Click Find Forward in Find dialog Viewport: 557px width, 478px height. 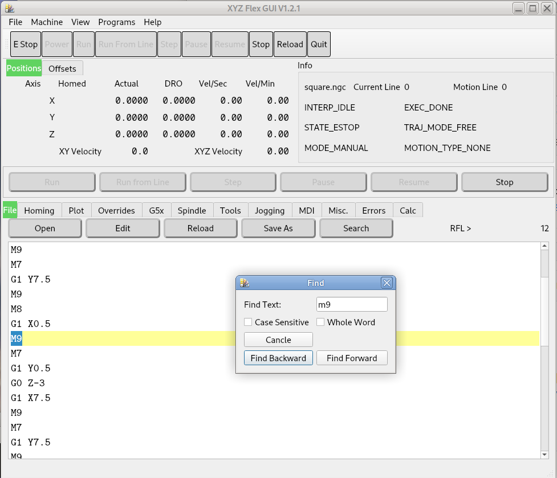pos(352,358)
